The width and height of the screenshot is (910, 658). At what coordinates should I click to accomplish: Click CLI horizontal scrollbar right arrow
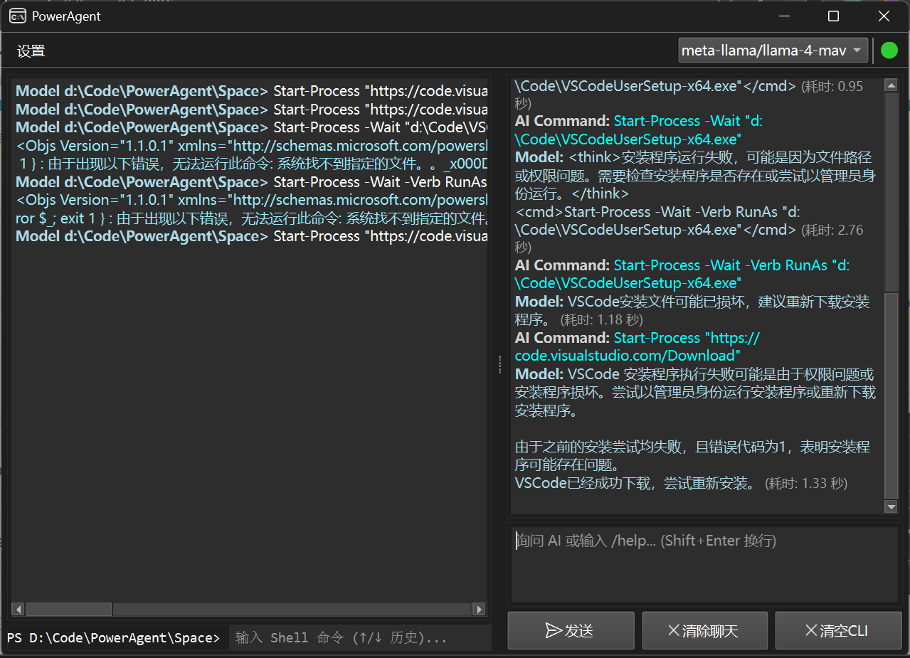click(480, 610)
